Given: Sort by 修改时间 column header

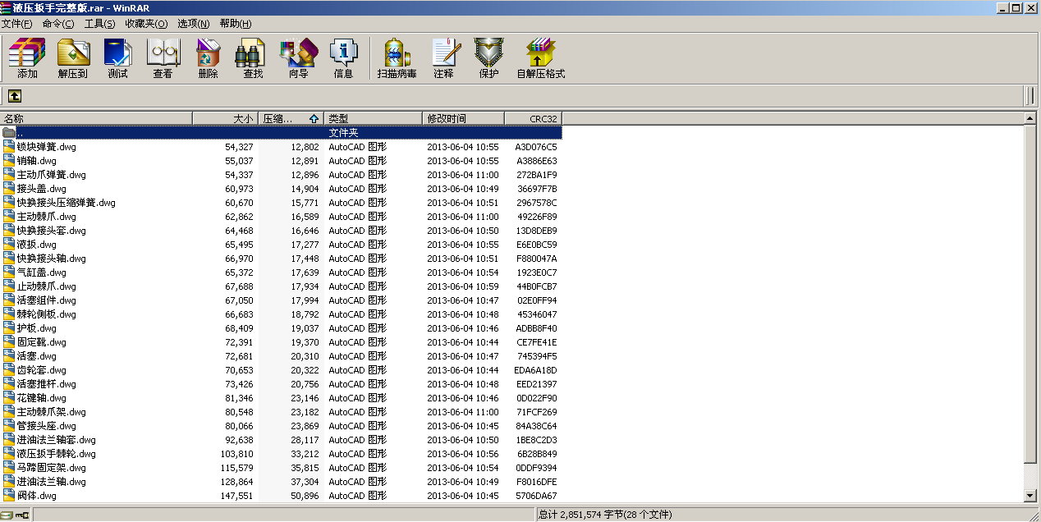Looking at the screenshot, I should coord(463,118).
